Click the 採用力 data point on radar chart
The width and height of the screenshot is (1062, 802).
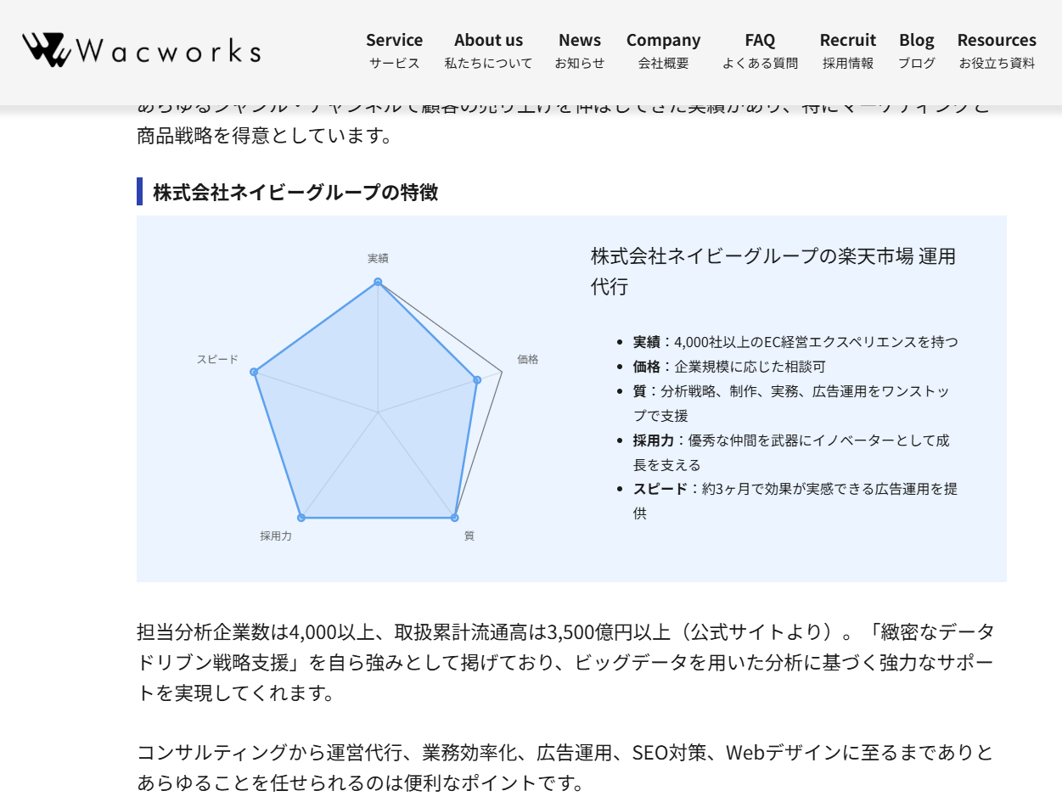pos(301,517)
